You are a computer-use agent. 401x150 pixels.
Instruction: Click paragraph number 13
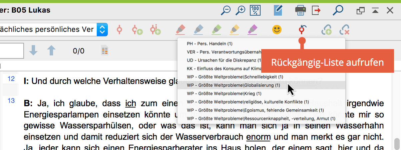coord(11,101)
